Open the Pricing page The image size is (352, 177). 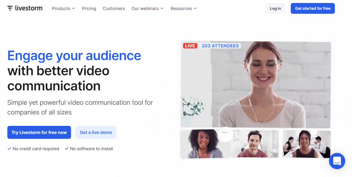click(x=89, y=9)
